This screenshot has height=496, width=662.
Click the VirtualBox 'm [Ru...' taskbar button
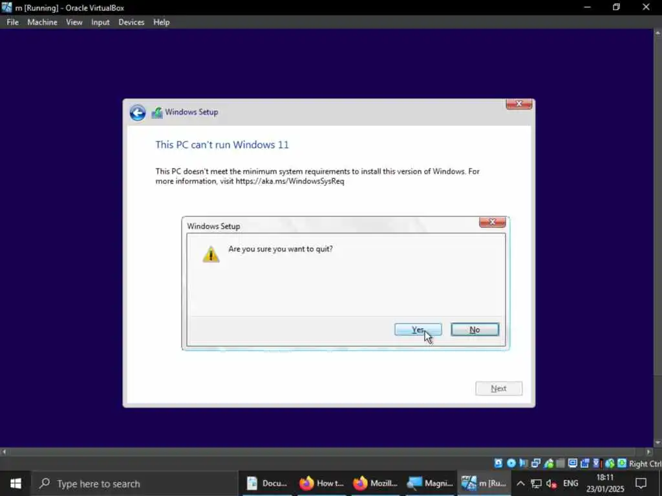(484, 483)
